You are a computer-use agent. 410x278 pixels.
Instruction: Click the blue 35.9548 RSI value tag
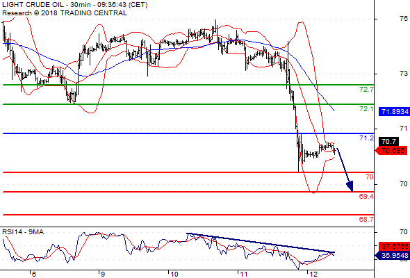click(393, 256)
